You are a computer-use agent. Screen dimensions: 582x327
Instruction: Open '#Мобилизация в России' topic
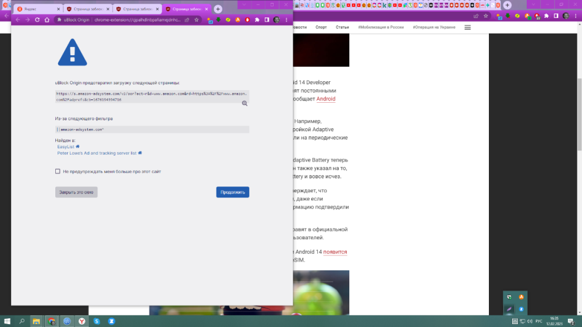(381, 27)
